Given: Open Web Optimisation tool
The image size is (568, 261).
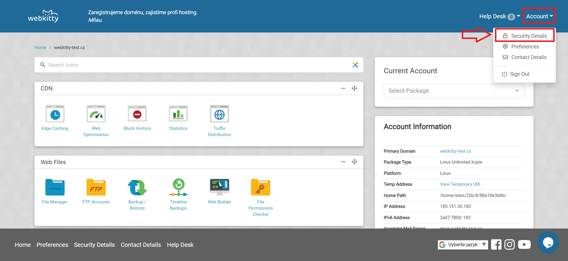Looking at the screenshot, I should pos(96,114).
